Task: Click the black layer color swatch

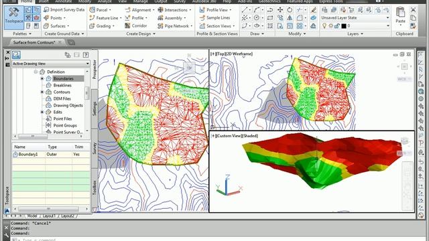Action: 344,26
